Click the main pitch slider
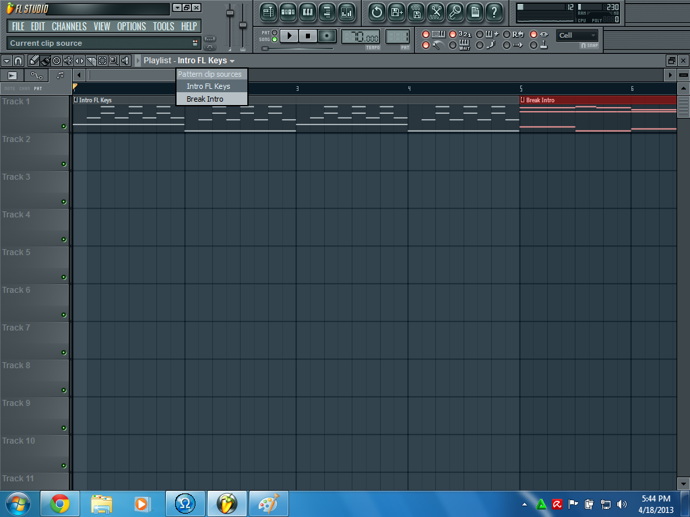The width and height of the screenshot is (690, 517). tap(243, 26)
